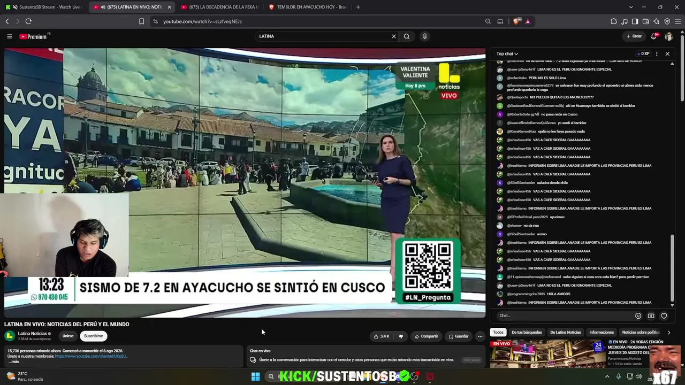Click the browser address bar URL
The height and width of the screenshot is (385, 685).
202,21
